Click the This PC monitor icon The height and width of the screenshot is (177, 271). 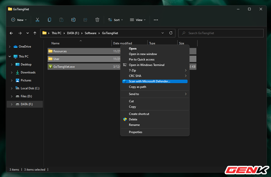pyautogui.click(x=16, y=56)
